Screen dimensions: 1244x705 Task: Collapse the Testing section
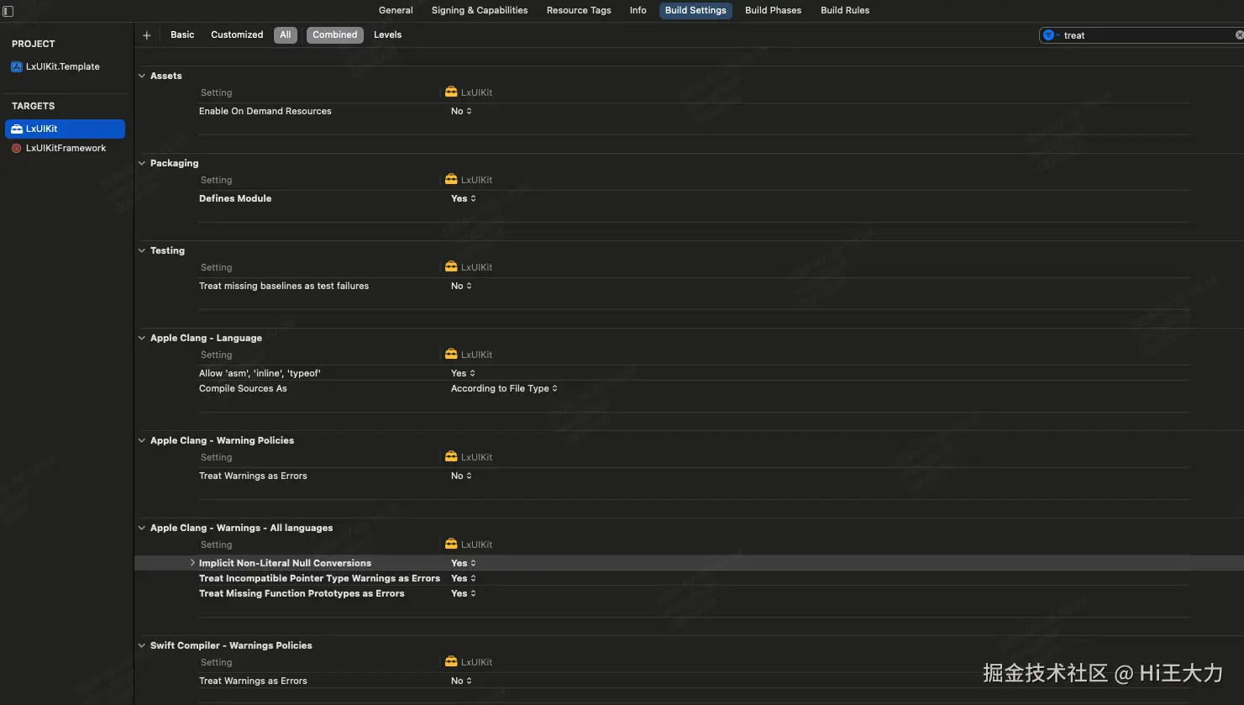pyautogui.click(x=142, y=250)
